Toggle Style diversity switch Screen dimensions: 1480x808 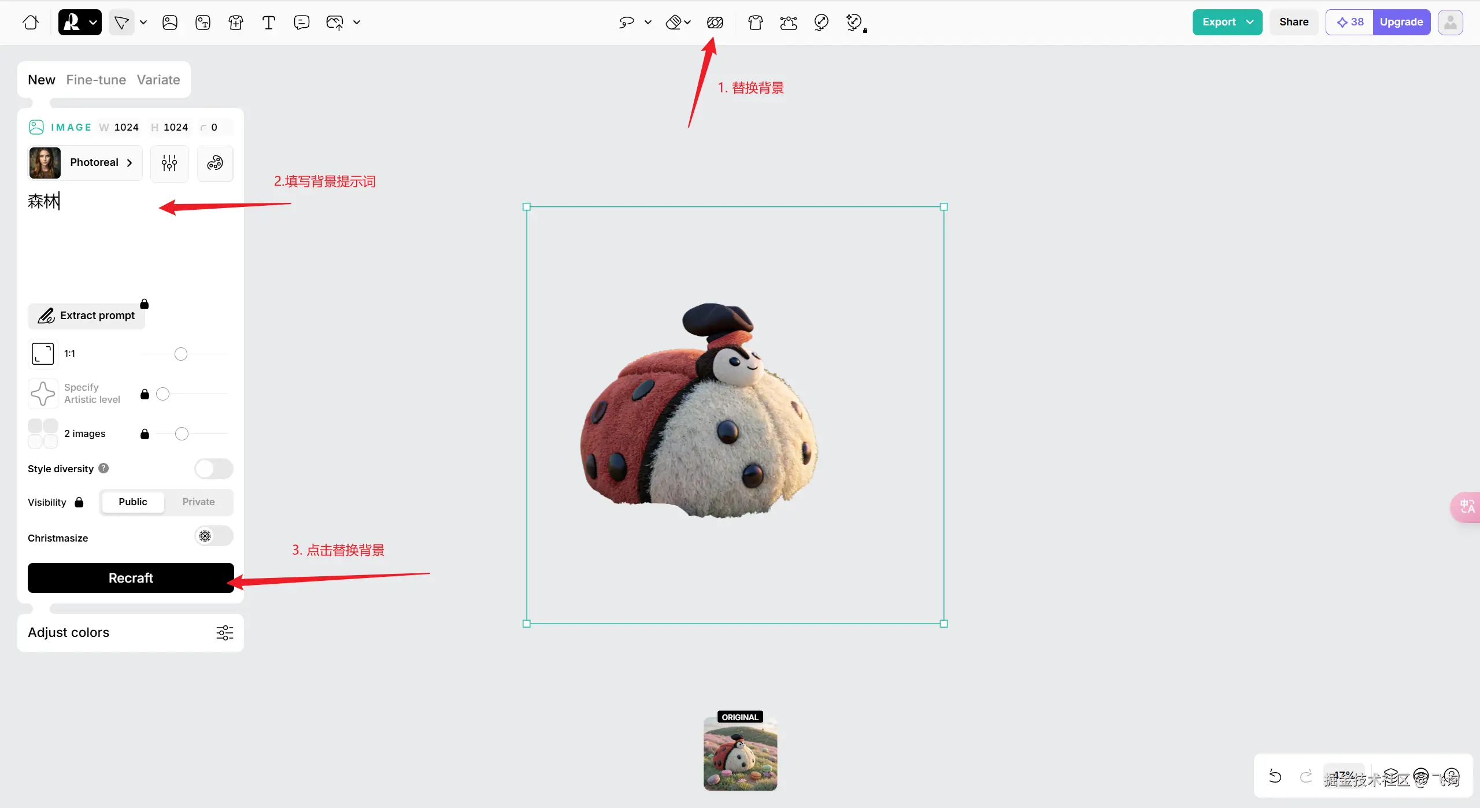tap(214, 469)
